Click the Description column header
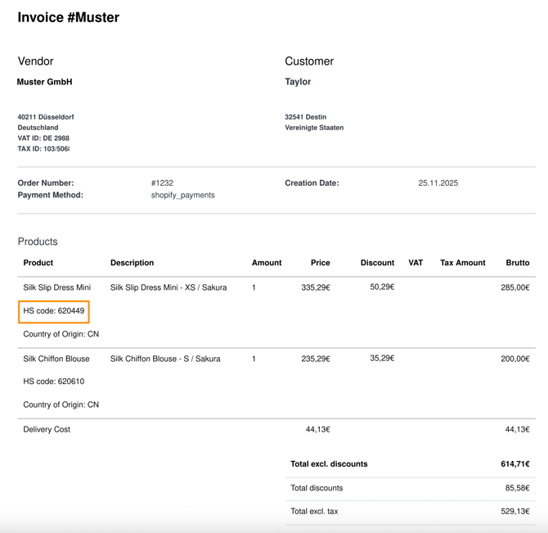This screenshot has width=548, height=533. 132,263
